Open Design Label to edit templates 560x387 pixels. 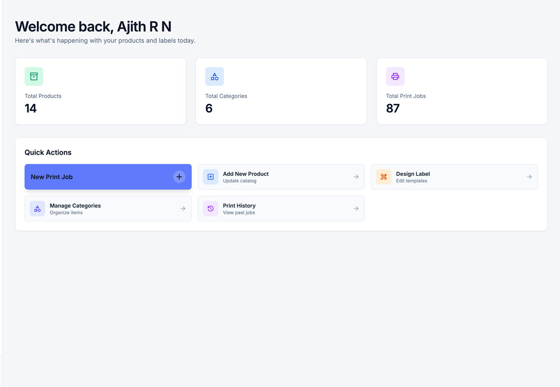(454, 176)
